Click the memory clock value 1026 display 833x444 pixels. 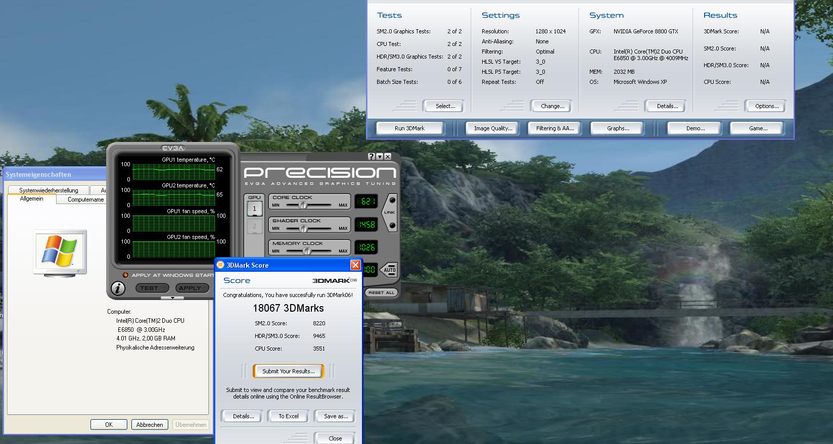tap(366, 247)
